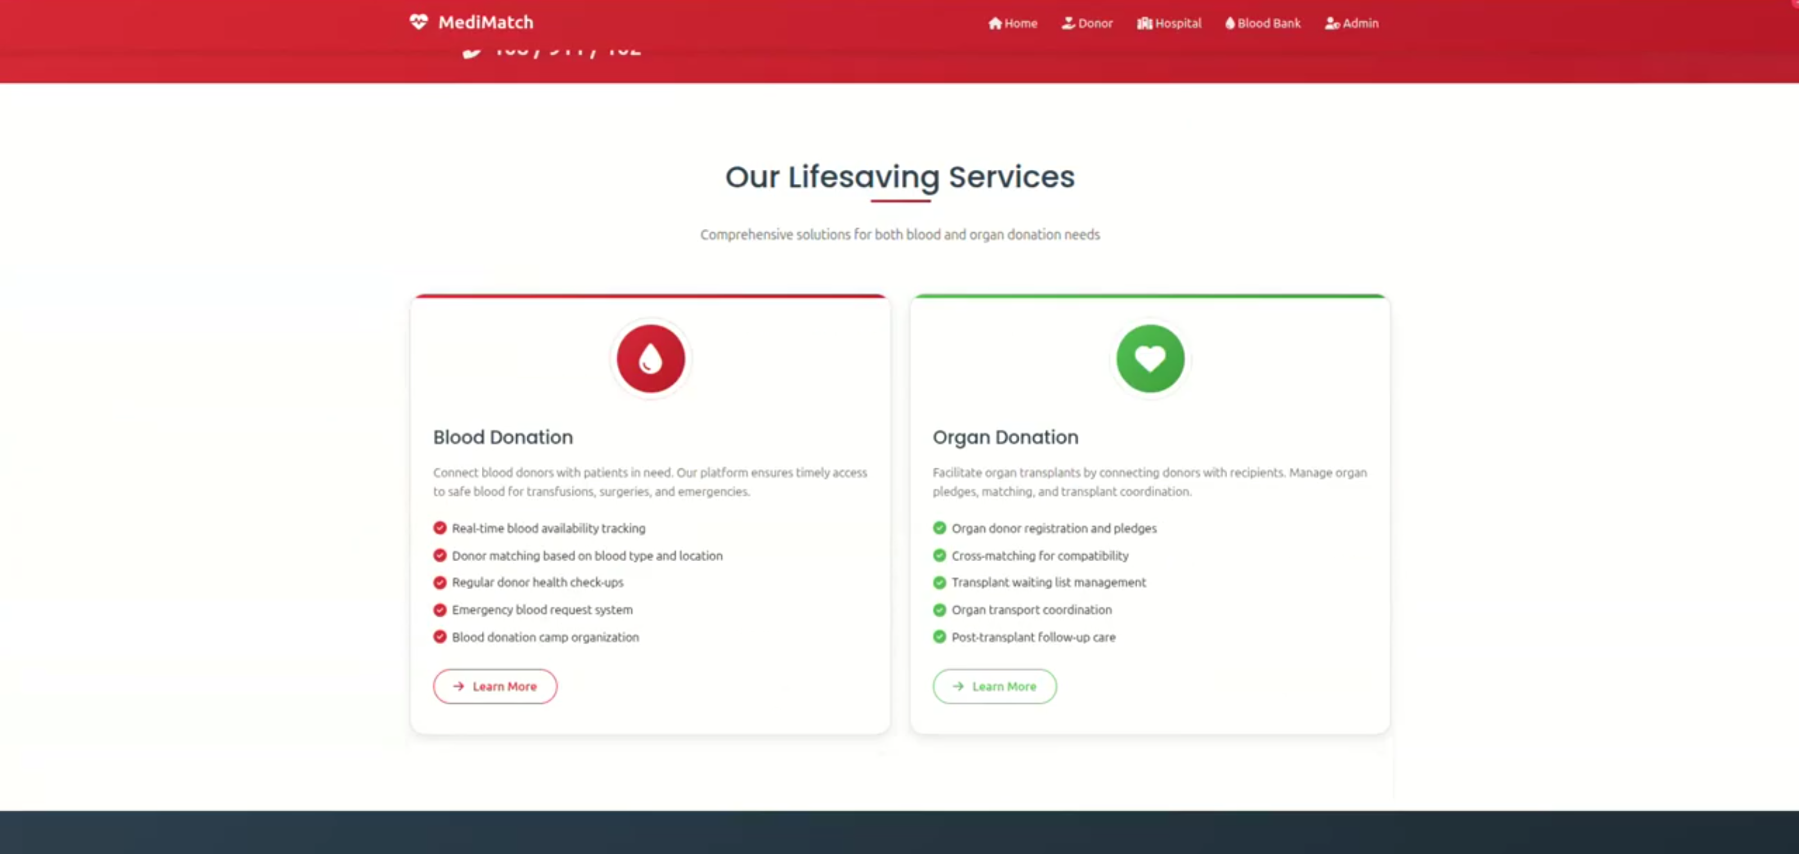This screenshot has height=854, width=1799.
Task: Open the Admin nav item
Action: click(1351, 23)
